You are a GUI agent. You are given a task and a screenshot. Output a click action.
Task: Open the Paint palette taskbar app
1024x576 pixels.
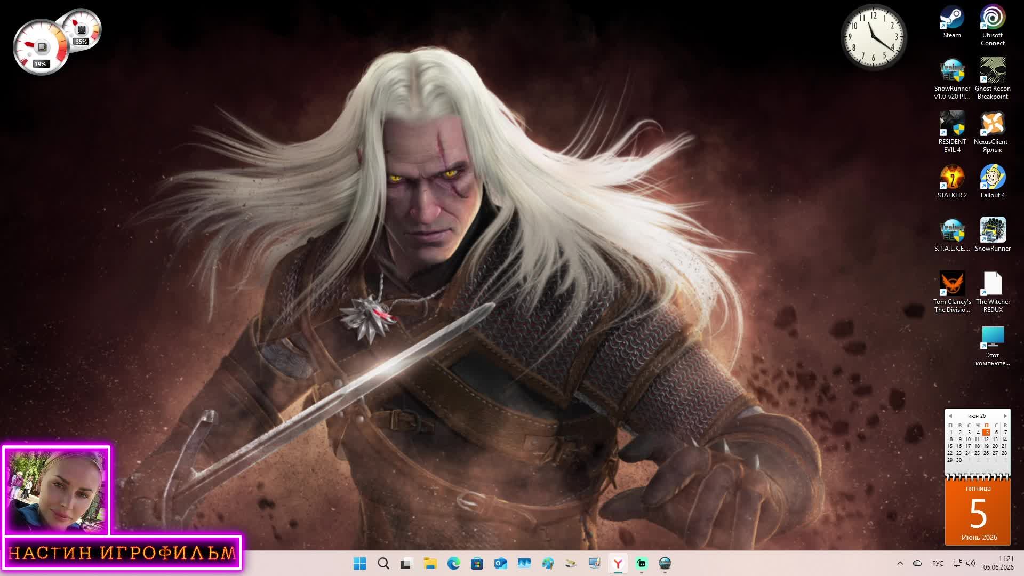(547, 563)
